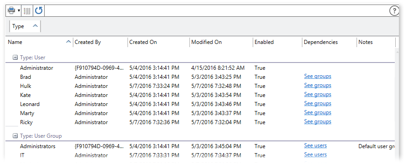This screenshot has height=164, width=408.
Task: Sort by Enabled column header
Action: 277,42
